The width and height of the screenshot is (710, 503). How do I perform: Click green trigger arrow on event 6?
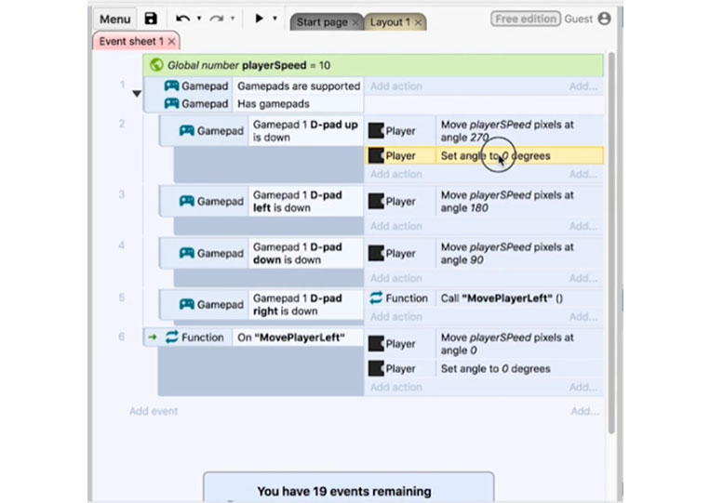tap(153, 337)
